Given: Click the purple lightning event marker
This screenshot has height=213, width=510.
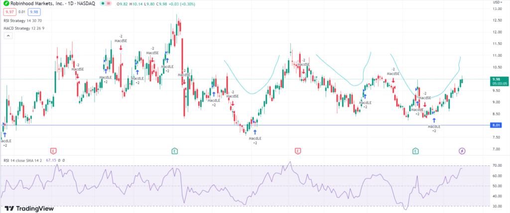Looking at the screenshot, I should [x=462, y=150].
